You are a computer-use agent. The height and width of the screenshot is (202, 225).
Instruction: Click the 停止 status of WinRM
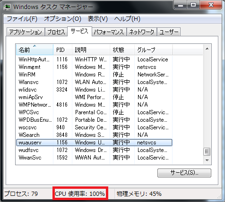[118, 75]
